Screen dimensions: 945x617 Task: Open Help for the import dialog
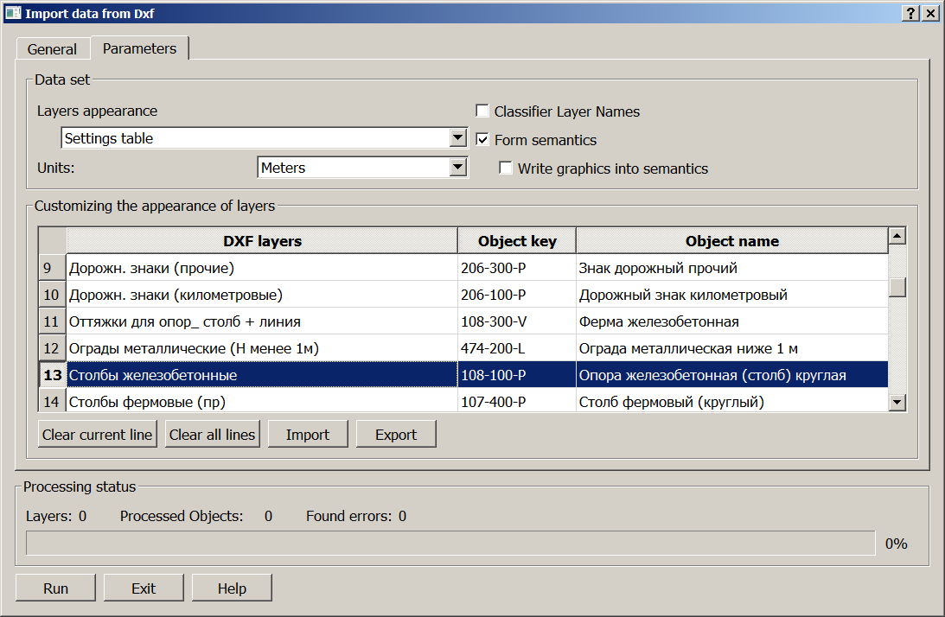coord(232,588)
